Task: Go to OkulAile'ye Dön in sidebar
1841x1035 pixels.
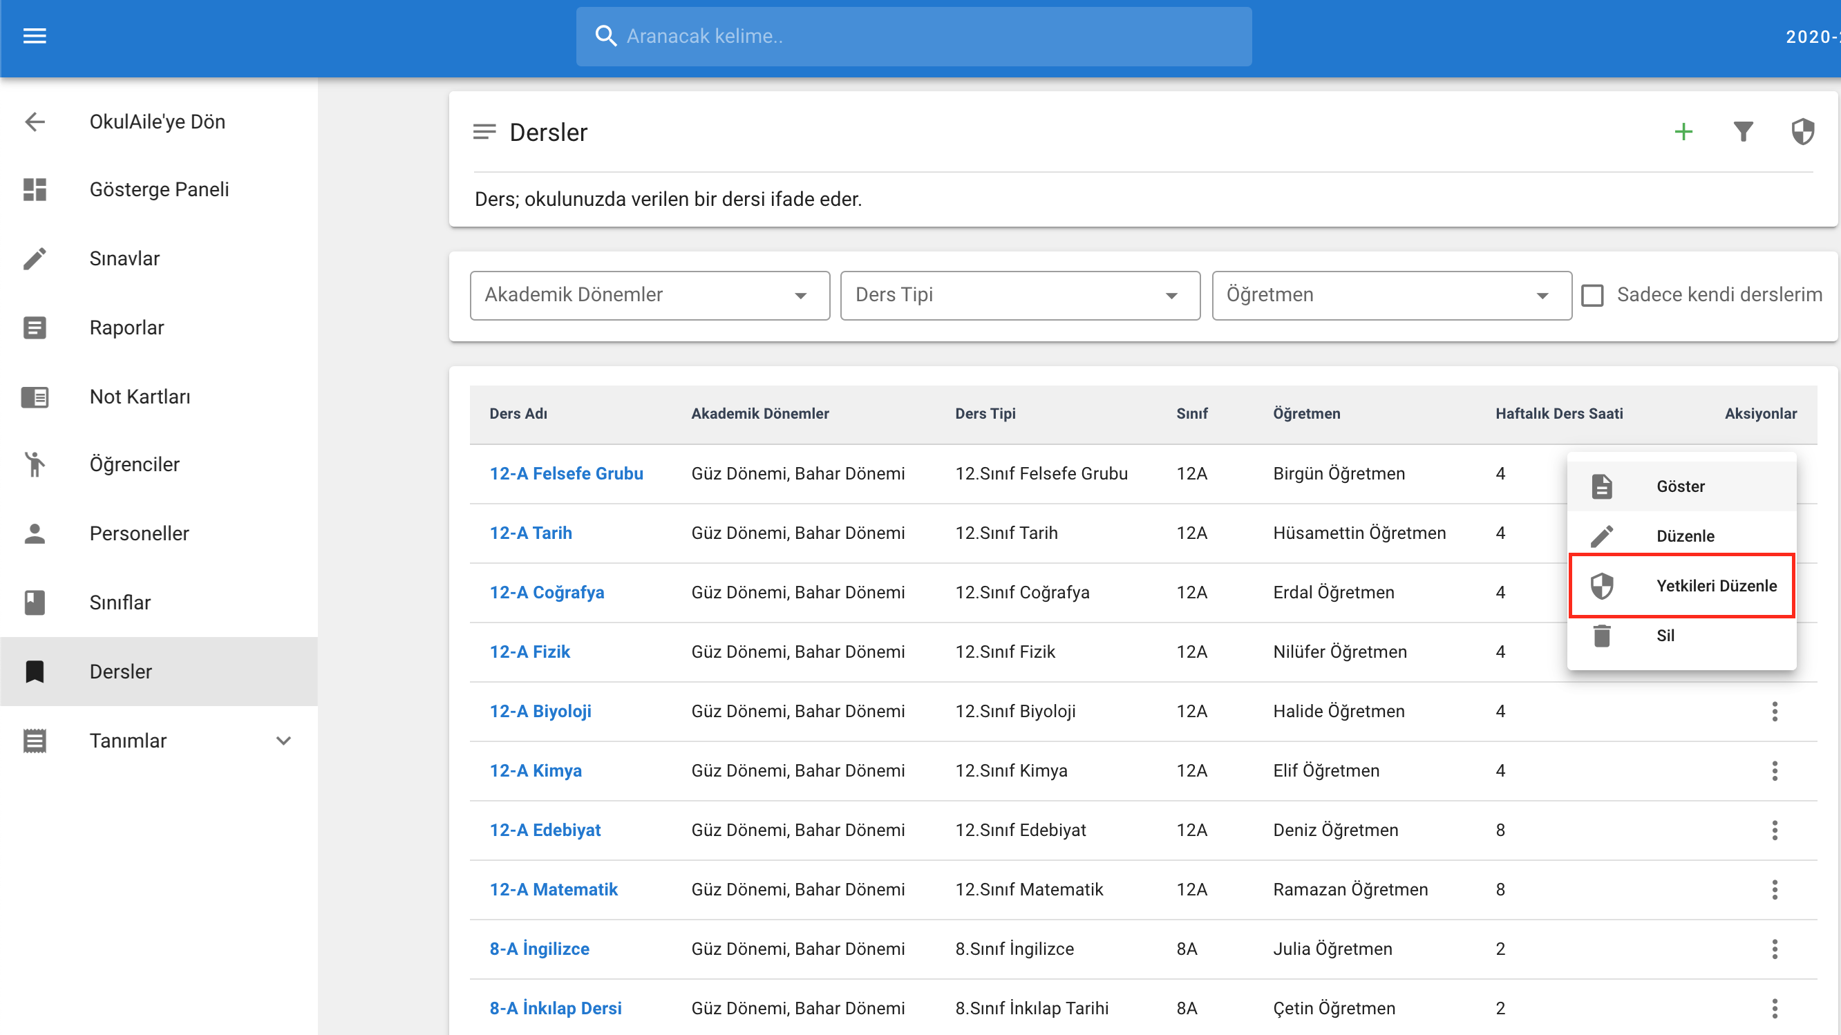Action: (158, 122)
